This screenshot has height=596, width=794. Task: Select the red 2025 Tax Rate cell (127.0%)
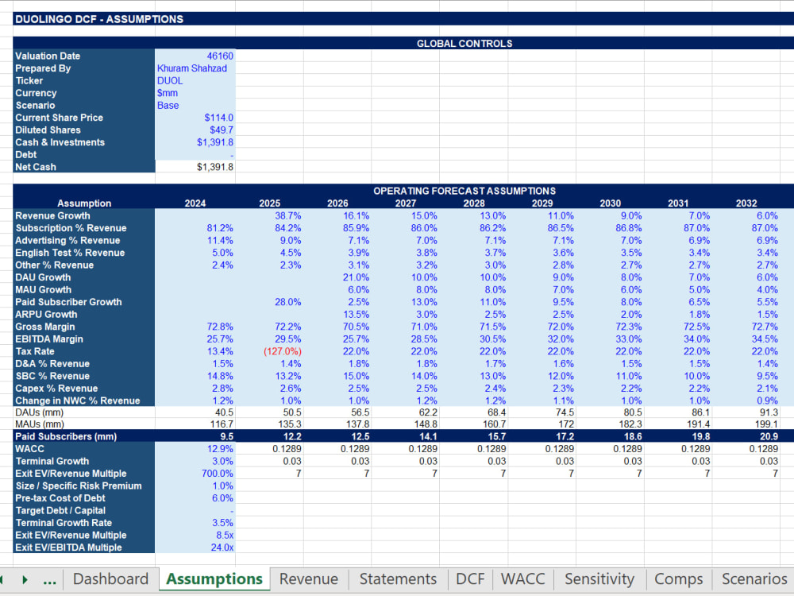point(269,351)
